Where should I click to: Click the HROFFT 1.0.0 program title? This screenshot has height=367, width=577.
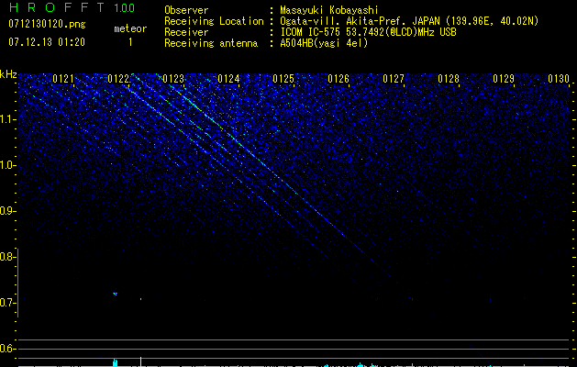(x=72, y=7)
